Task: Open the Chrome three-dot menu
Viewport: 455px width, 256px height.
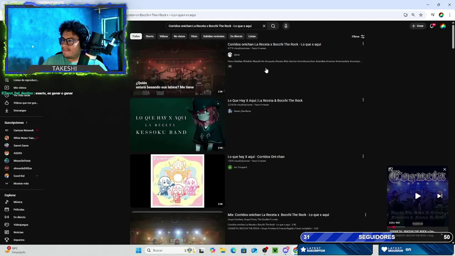Action: pyautogui.click(x=450, y=15)
